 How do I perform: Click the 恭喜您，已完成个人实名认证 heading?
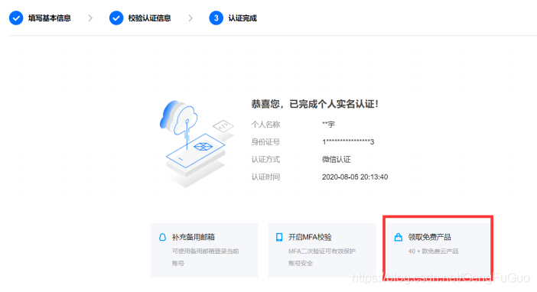(x=314, y=104)
